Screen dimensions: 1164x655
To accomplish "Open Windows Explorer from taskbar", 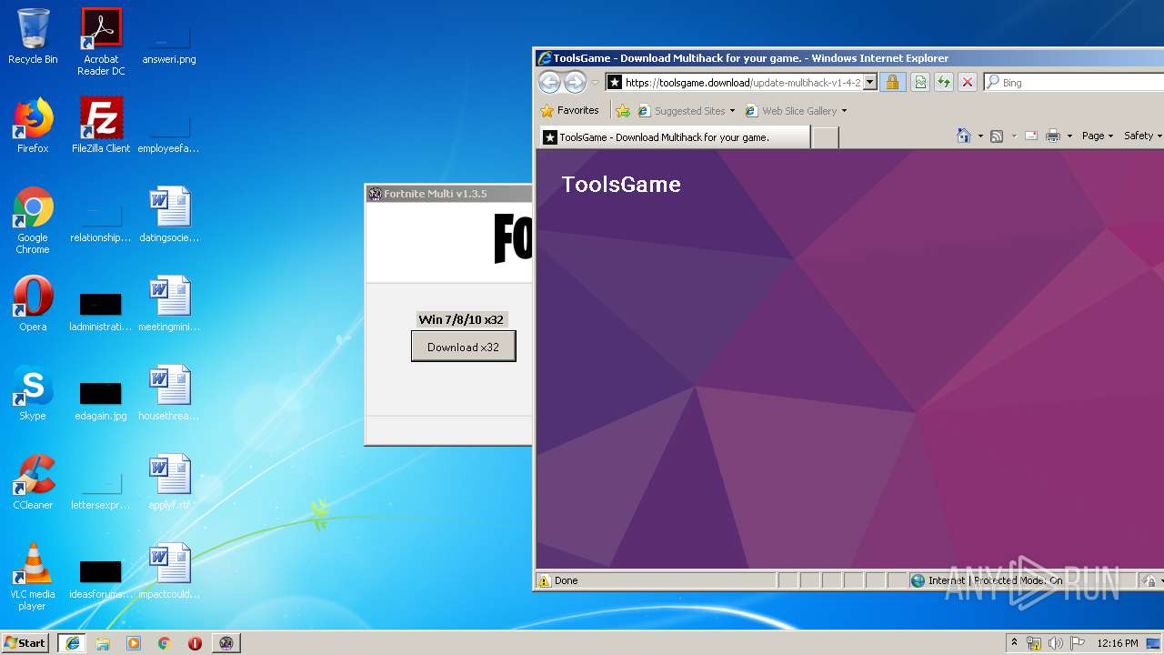I will [103, 643].
